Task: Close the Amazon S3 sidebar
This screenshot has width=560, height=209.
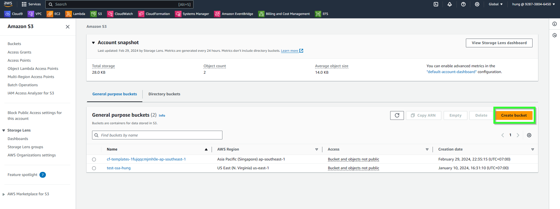Action: tap(68, 27)
